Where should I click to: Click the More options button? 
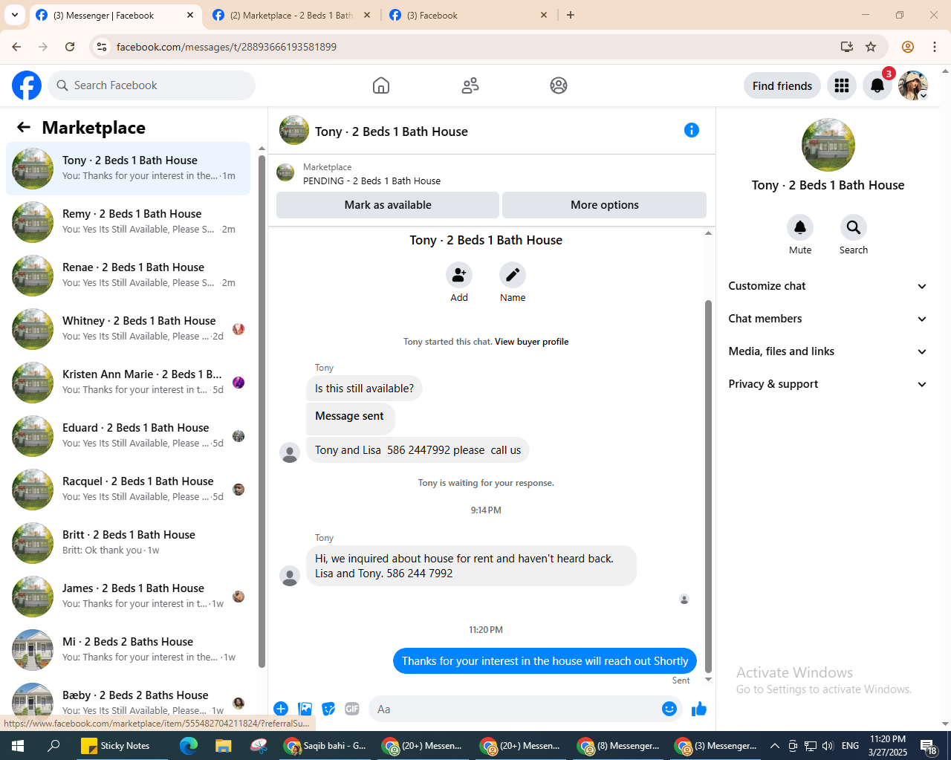click(605, 205)
